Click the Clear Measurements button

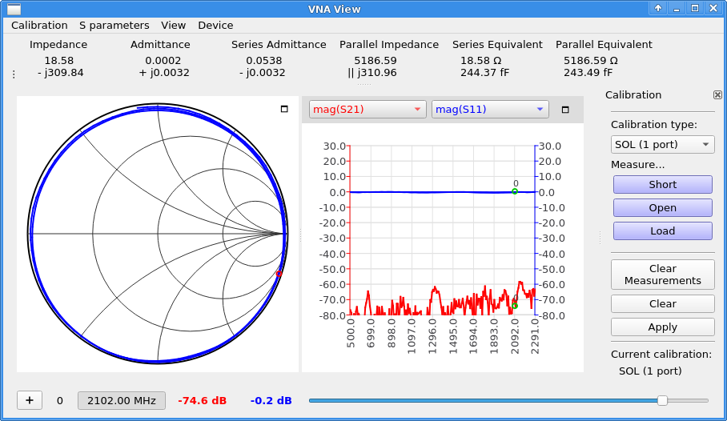[x=663, y=275]
